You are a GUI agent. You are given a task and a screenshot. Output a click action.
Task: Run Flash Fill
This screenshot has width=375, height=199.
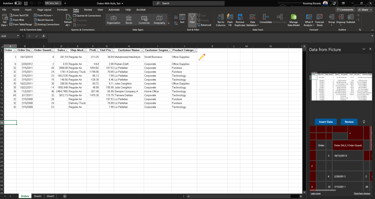pyautogui.click(x=230, y=20)
